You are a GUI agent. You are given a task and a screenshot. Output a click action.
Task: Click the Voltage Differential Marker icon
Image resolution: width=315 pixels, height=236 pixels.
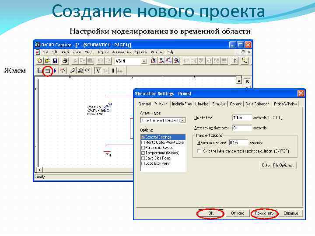pyautogui.click(x=80, y=71)
